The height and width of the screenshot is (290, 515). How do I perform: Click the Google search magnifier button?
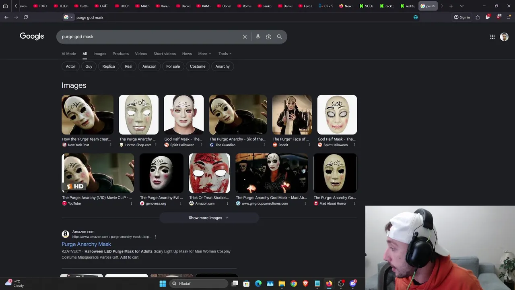pyautogui.click(x=279, y=37)
